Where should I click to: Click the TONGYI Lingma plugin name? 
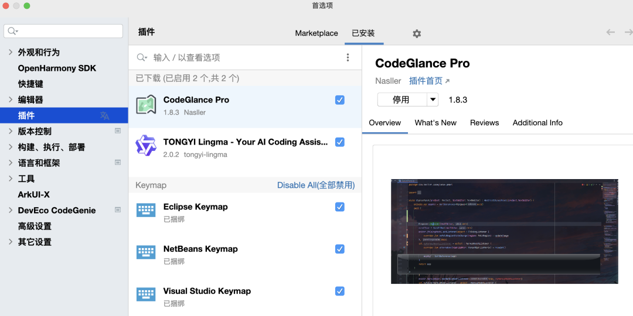pos(246,142)
